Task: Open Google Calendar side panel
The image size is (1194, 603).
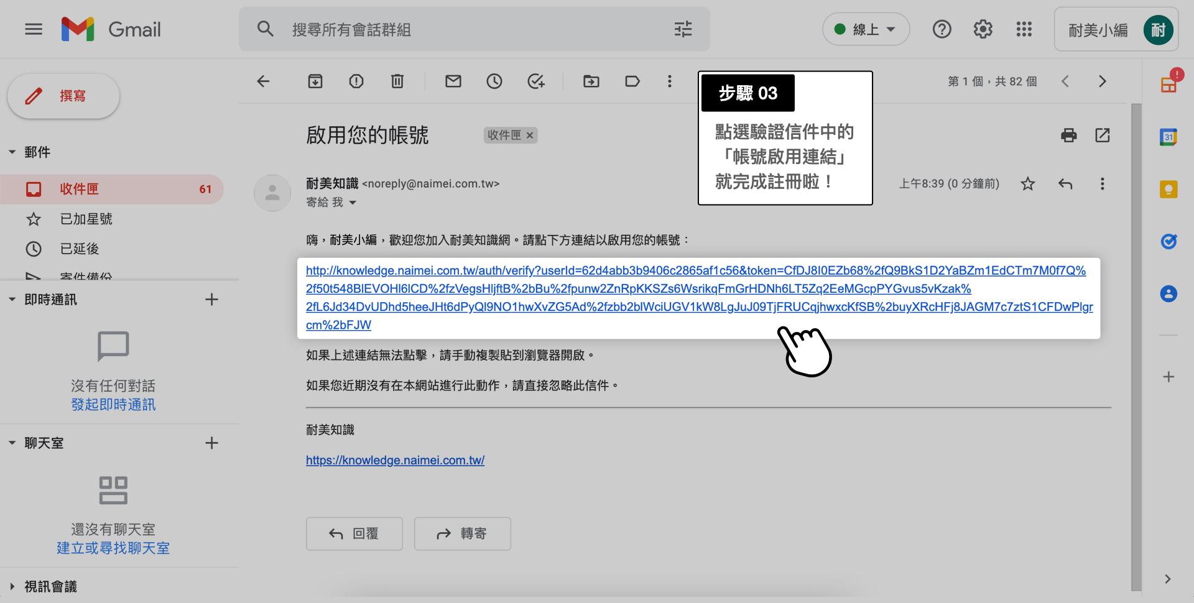Action: tap(1169, 137)
